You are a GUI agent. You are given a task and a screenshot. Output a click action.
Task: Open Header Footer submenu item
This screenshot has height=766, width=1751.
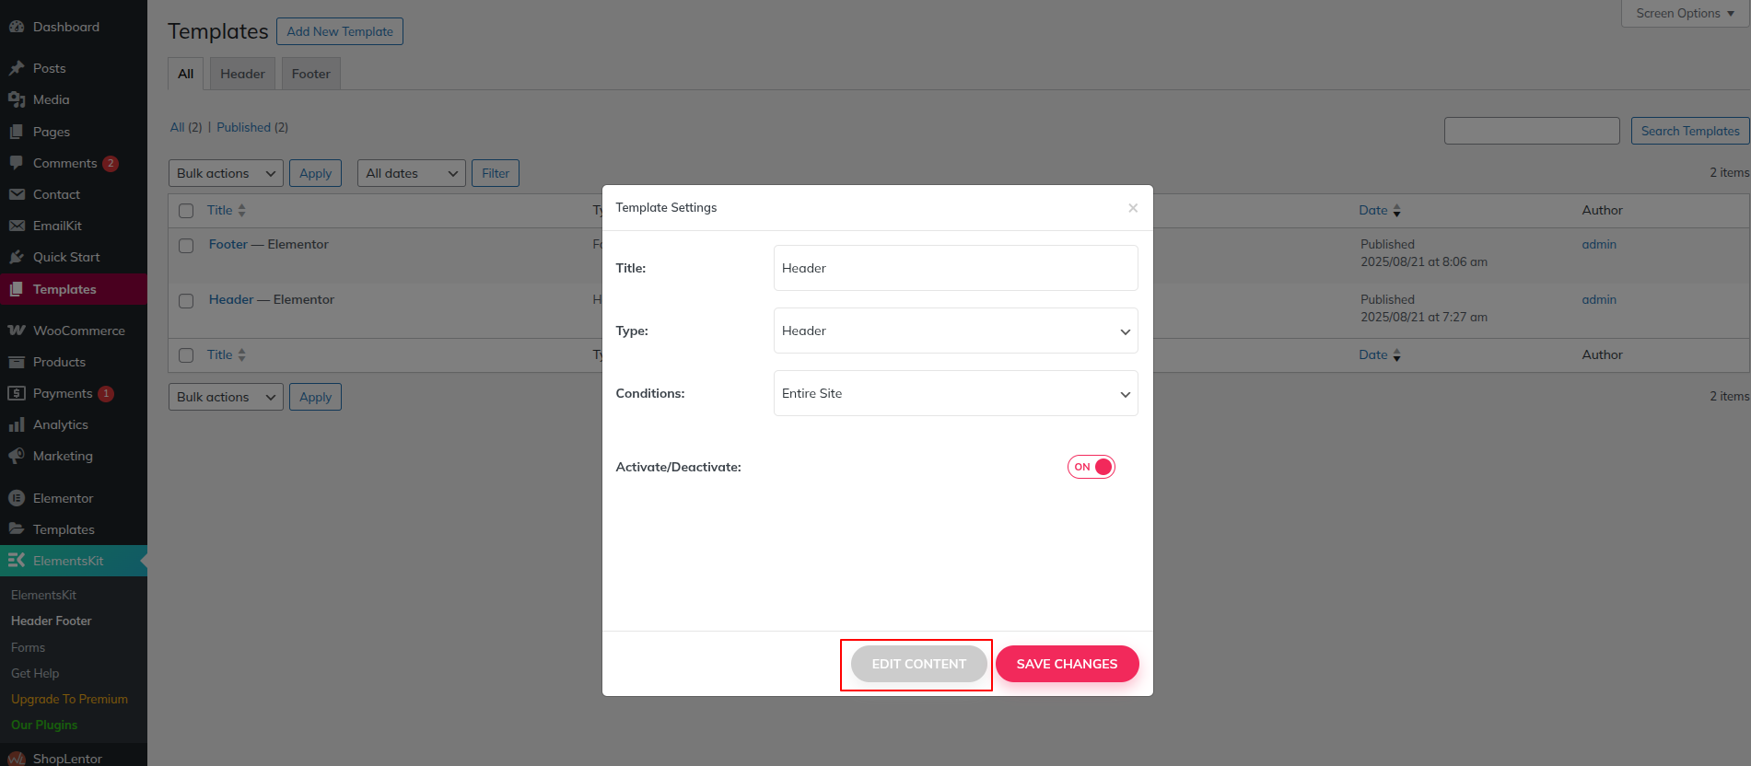52,621
